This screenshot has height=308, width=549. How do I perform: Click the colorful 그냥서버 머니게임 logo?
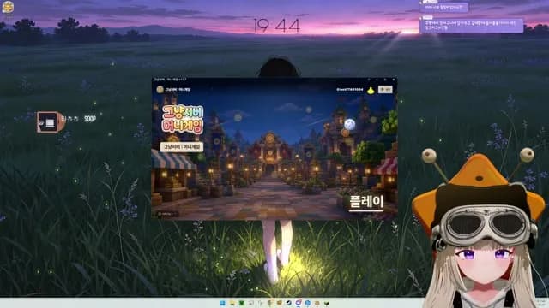click(183, 120)
